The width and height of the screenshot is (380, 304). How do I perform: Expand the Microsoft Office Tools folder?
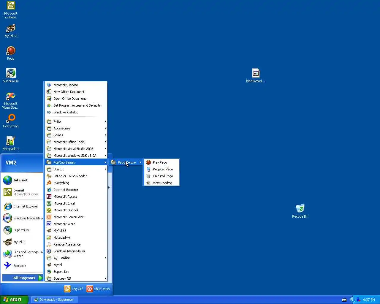76,142
